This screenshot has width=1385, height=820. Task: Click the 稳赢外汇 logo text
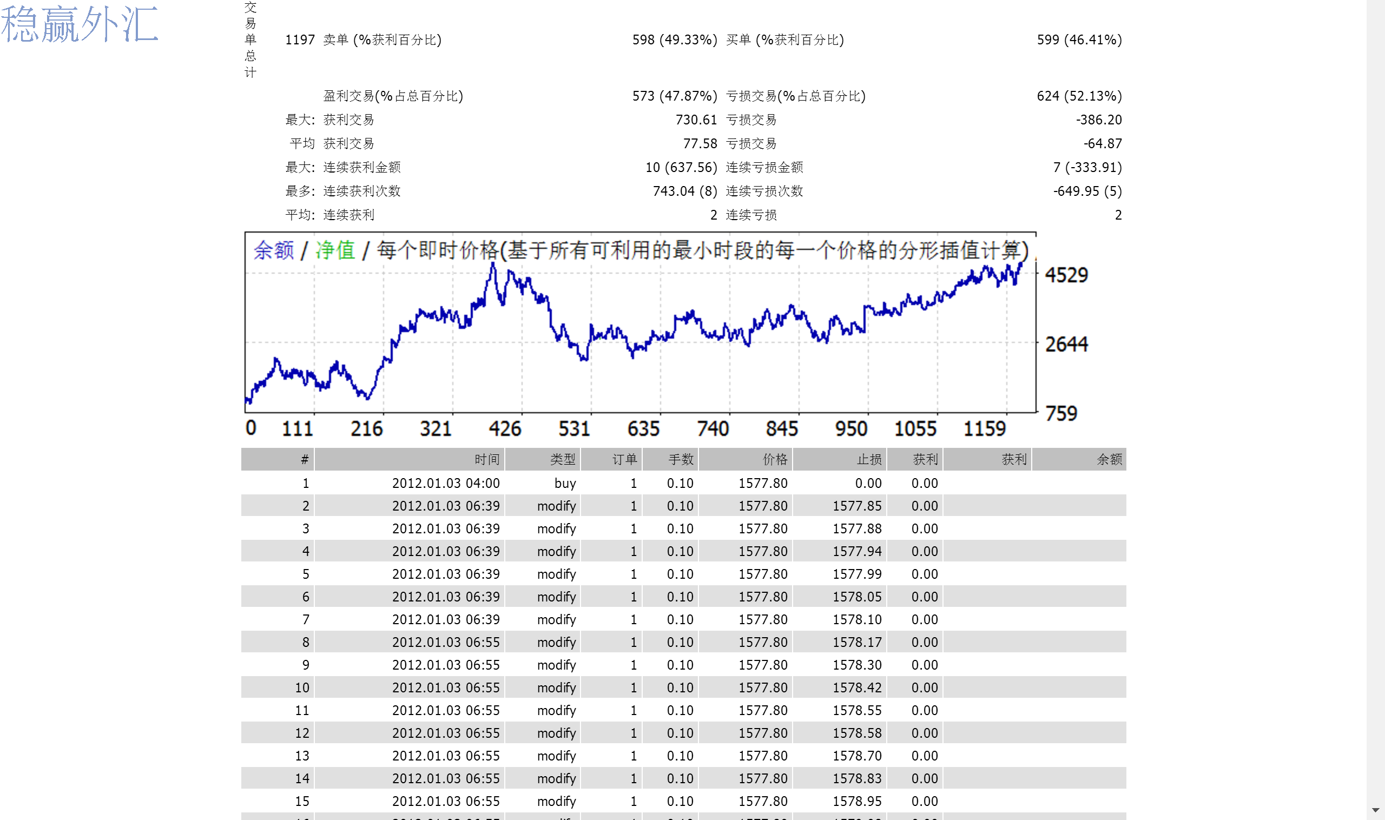[x=80, y=24]
